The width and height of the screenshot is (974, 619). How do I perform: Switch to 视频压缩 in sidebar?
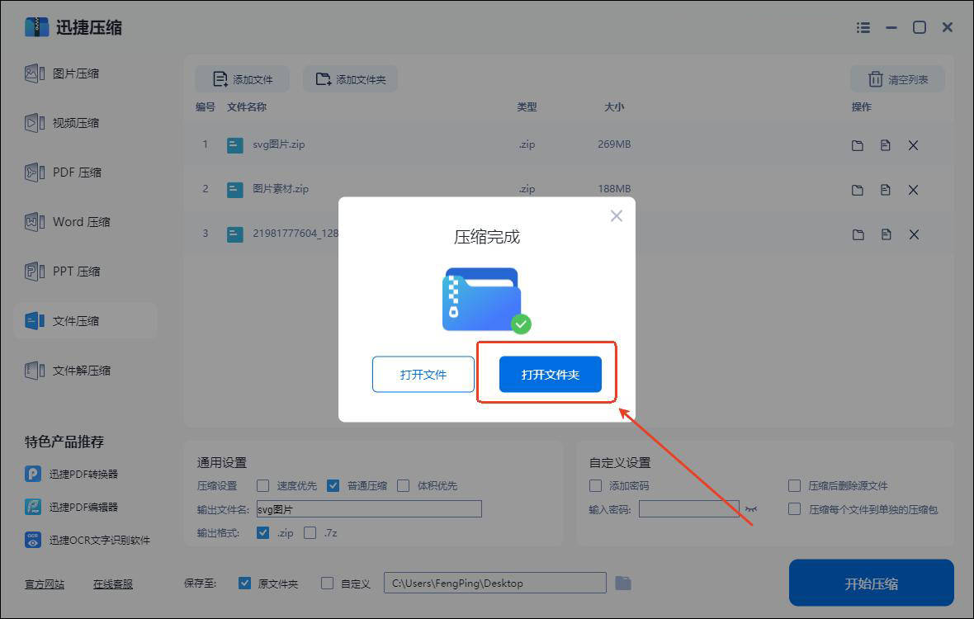pyautogui.click(x=75, y=123)
